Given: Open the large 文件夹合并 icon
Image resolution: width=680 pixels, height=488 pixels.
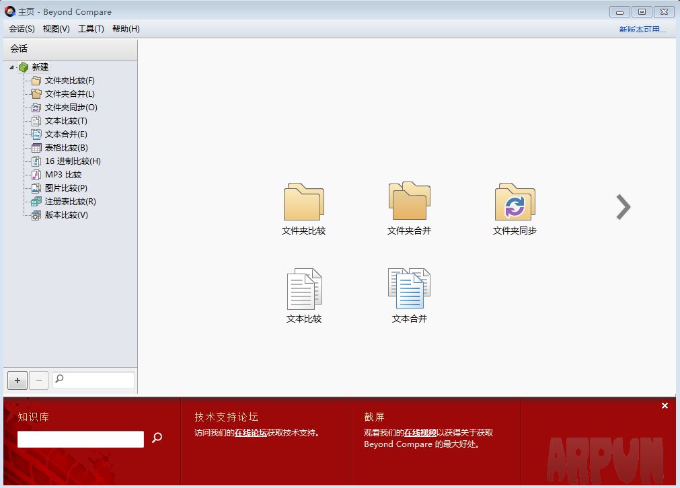Looking at the screenshot, I should click(410, 201).
